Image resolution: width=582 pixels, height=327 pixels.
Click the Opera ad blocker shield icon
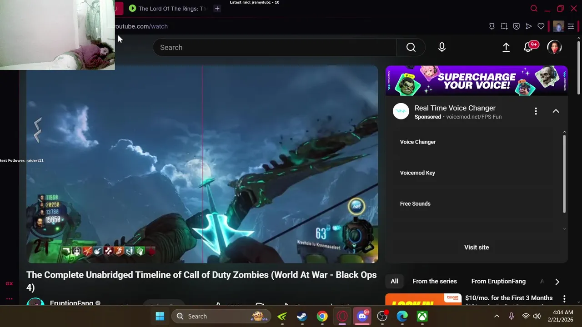[517, 26]
